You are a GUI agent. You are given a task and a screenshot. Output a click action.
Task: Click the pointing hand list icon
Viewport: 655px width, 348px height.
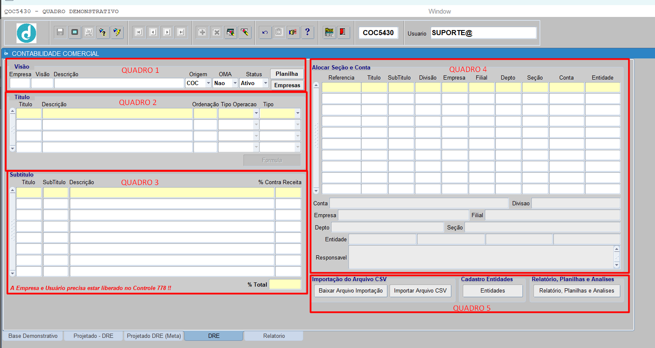click(x=293, y=32)
